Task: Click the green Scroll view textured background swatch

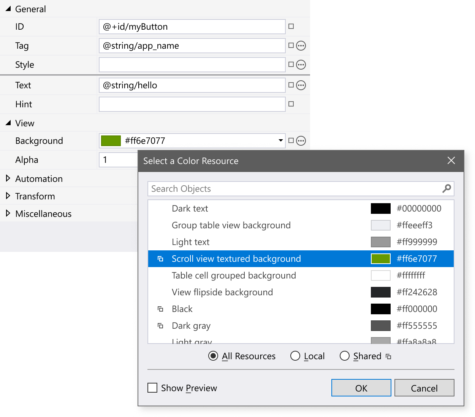Action: pos(380,258)
